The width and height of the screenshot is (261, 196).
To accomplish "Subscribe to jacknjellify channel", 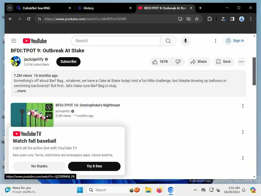I will tap(68, 62).
